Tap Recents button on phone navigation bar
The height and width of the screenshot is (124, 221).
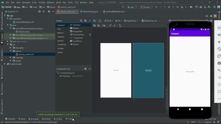pos(202,109)
